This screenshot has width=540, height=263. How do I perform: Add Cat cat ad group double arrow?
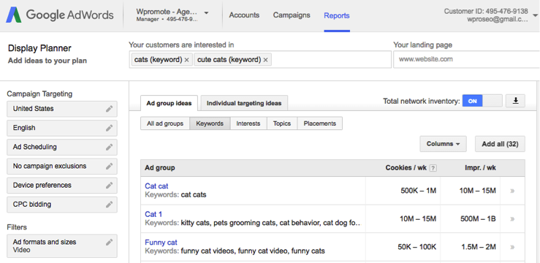(512, 191)
